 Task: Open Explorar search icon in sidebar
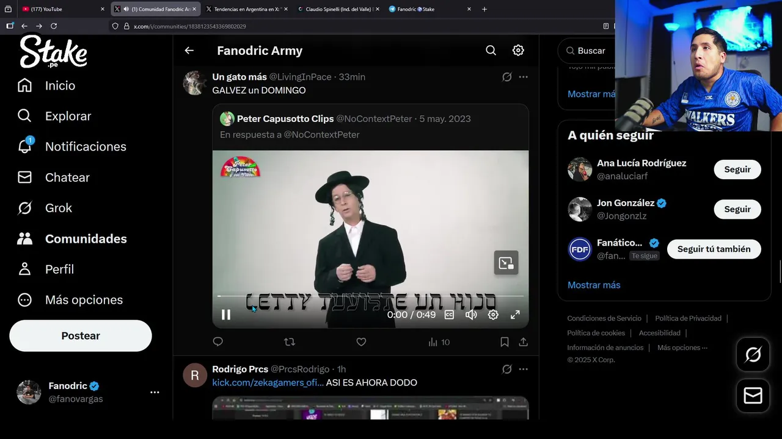click(x=24, y=116)
